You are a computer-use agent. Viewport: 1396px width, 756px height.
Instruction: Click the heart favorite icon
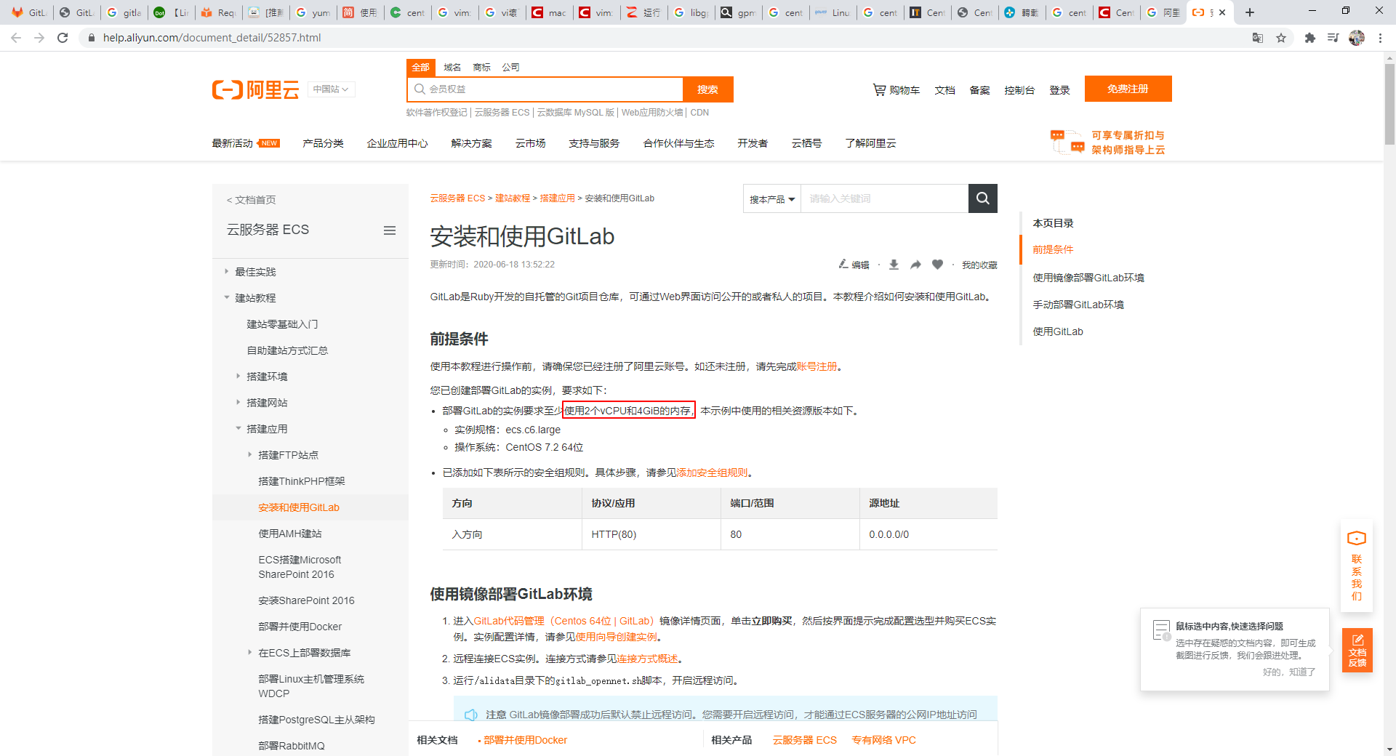pos(937,265)
